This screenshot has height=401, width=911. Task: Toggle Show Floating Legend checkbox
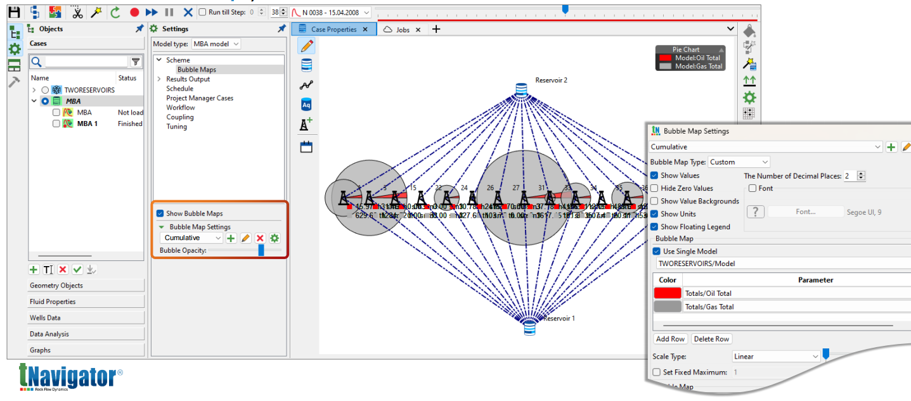[654, 227]
